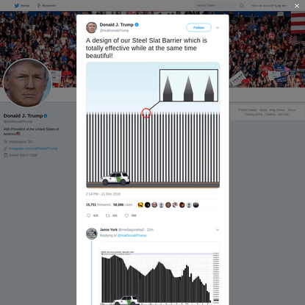
Task: Click Jamie York's avatar
Action: tap(92, 234)
